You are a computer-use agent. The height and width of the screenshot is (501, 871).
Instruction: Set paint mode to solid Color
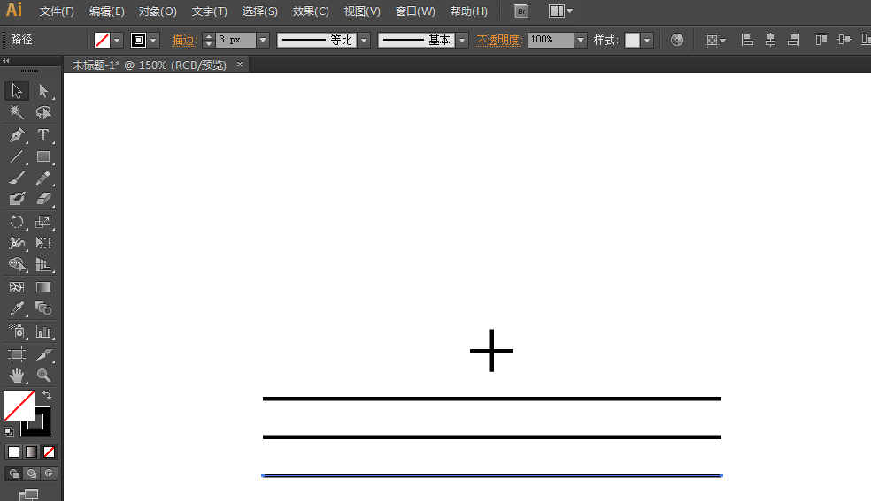point(14,452)
